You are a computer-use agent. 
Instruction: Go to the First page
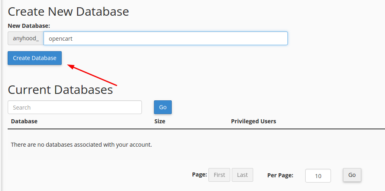coord(219,175)
